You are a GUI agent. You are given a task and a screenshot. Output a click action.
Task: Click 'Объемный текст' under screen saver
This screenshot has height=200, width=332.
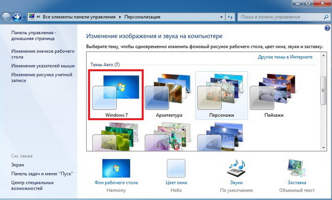point(297,190)
